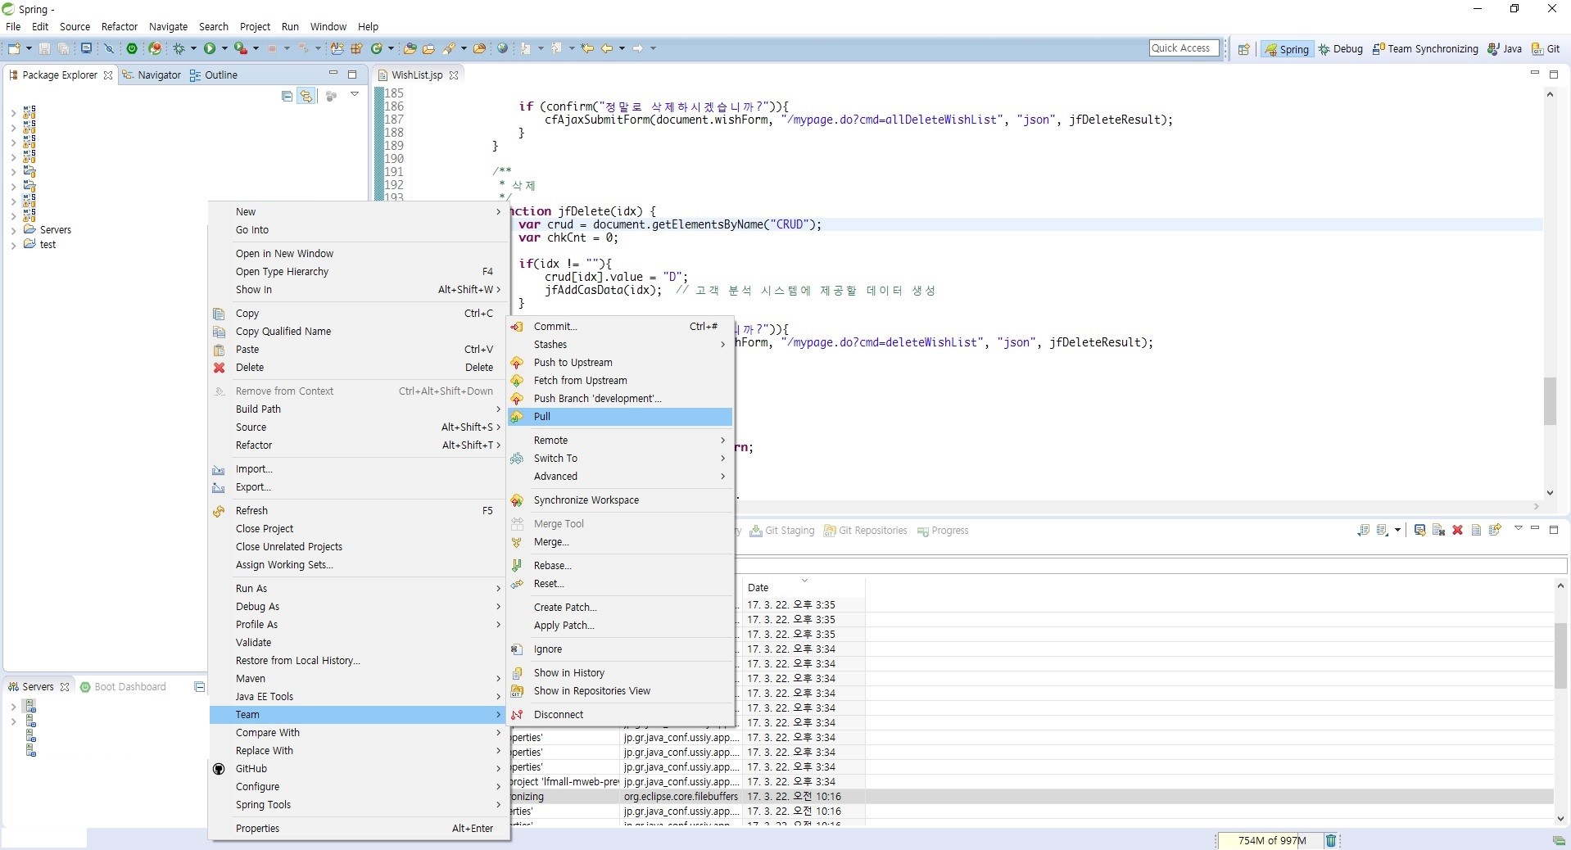Switch to the Java perspective

coord(1505,49)
